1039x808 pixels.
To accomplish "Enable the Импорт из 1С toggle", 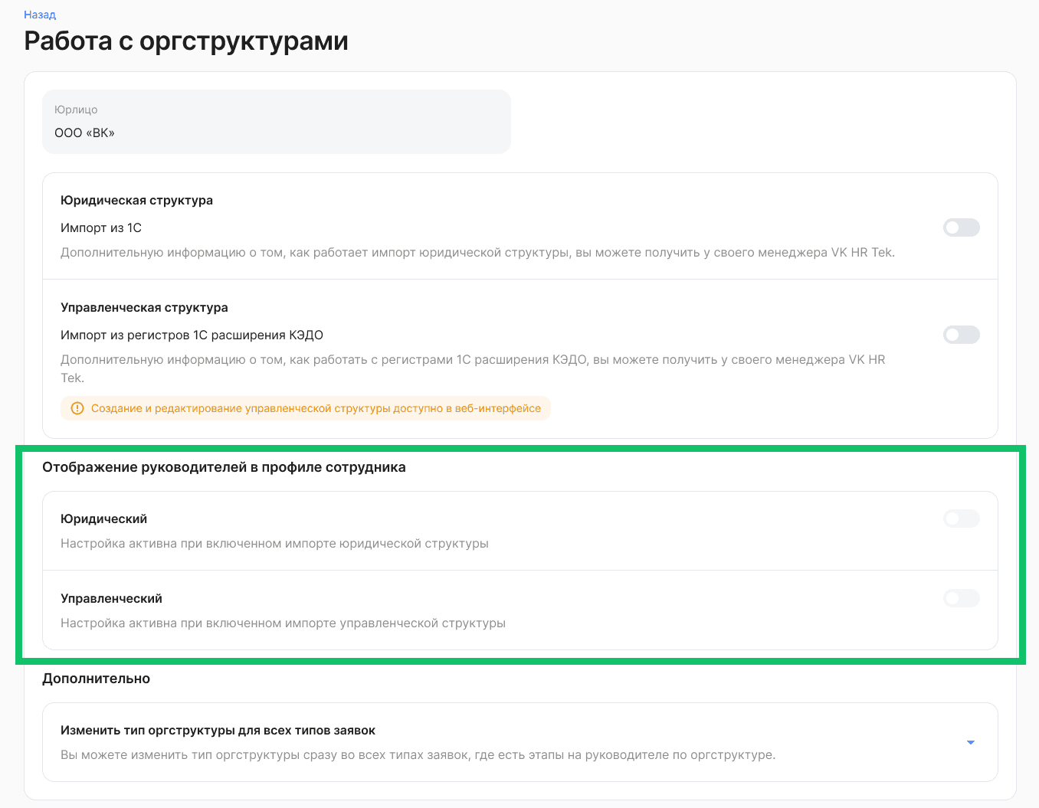I will (x=961, y=227).
